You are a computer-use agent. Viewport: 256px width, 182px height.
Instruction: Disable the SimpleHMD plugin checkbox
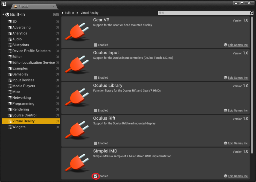(x=95, y=176)
